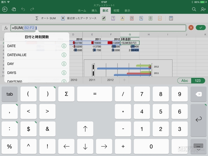
Task: Tap the sigma key on keyboard
Action: [66, 94]
